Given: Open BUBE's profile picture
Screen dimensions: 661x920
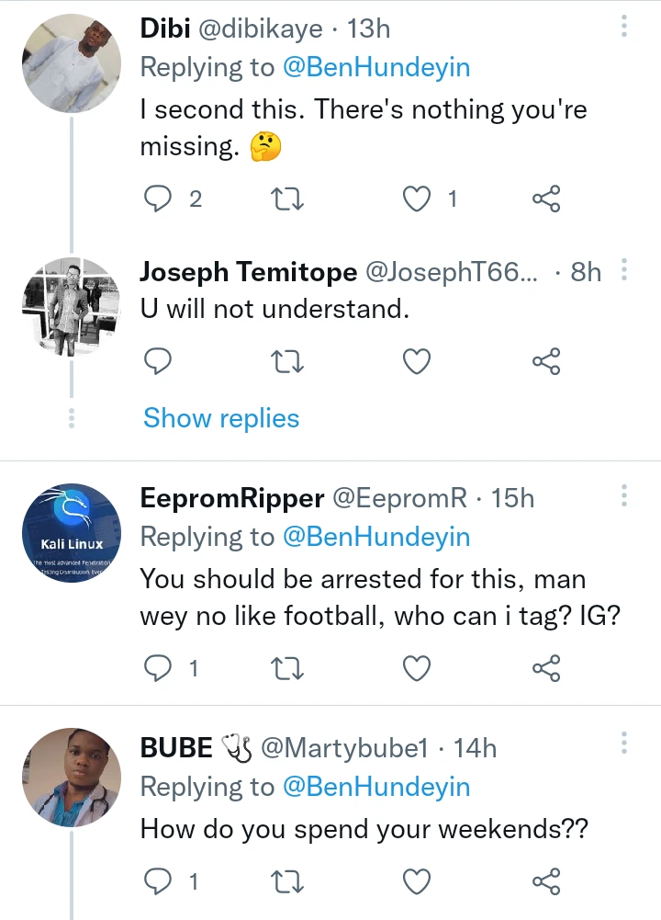Looking at the screenshot, I should [x=72, y=778].
